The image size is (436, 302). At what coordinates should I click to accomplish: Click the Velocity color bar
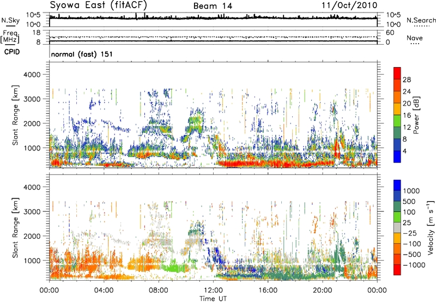tap(397, 227)
